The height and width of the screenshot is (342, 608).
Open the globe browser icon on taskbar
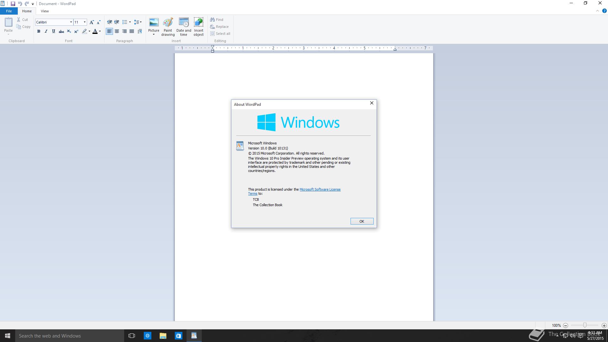[x=148, y=336]
